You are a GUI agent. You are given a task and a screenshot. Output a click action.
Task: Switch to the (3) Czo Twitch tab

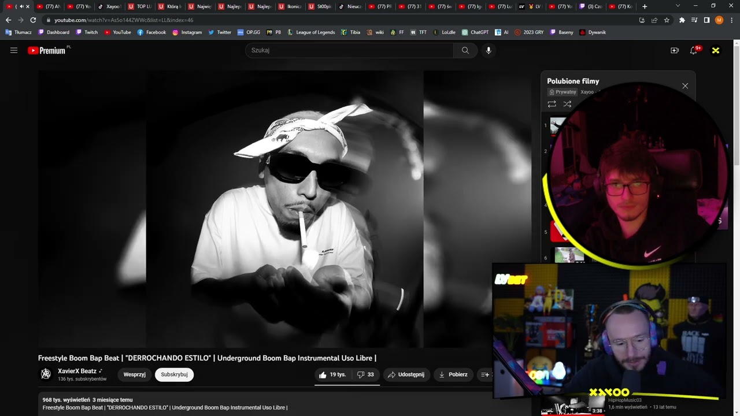(x=590, y=6)
